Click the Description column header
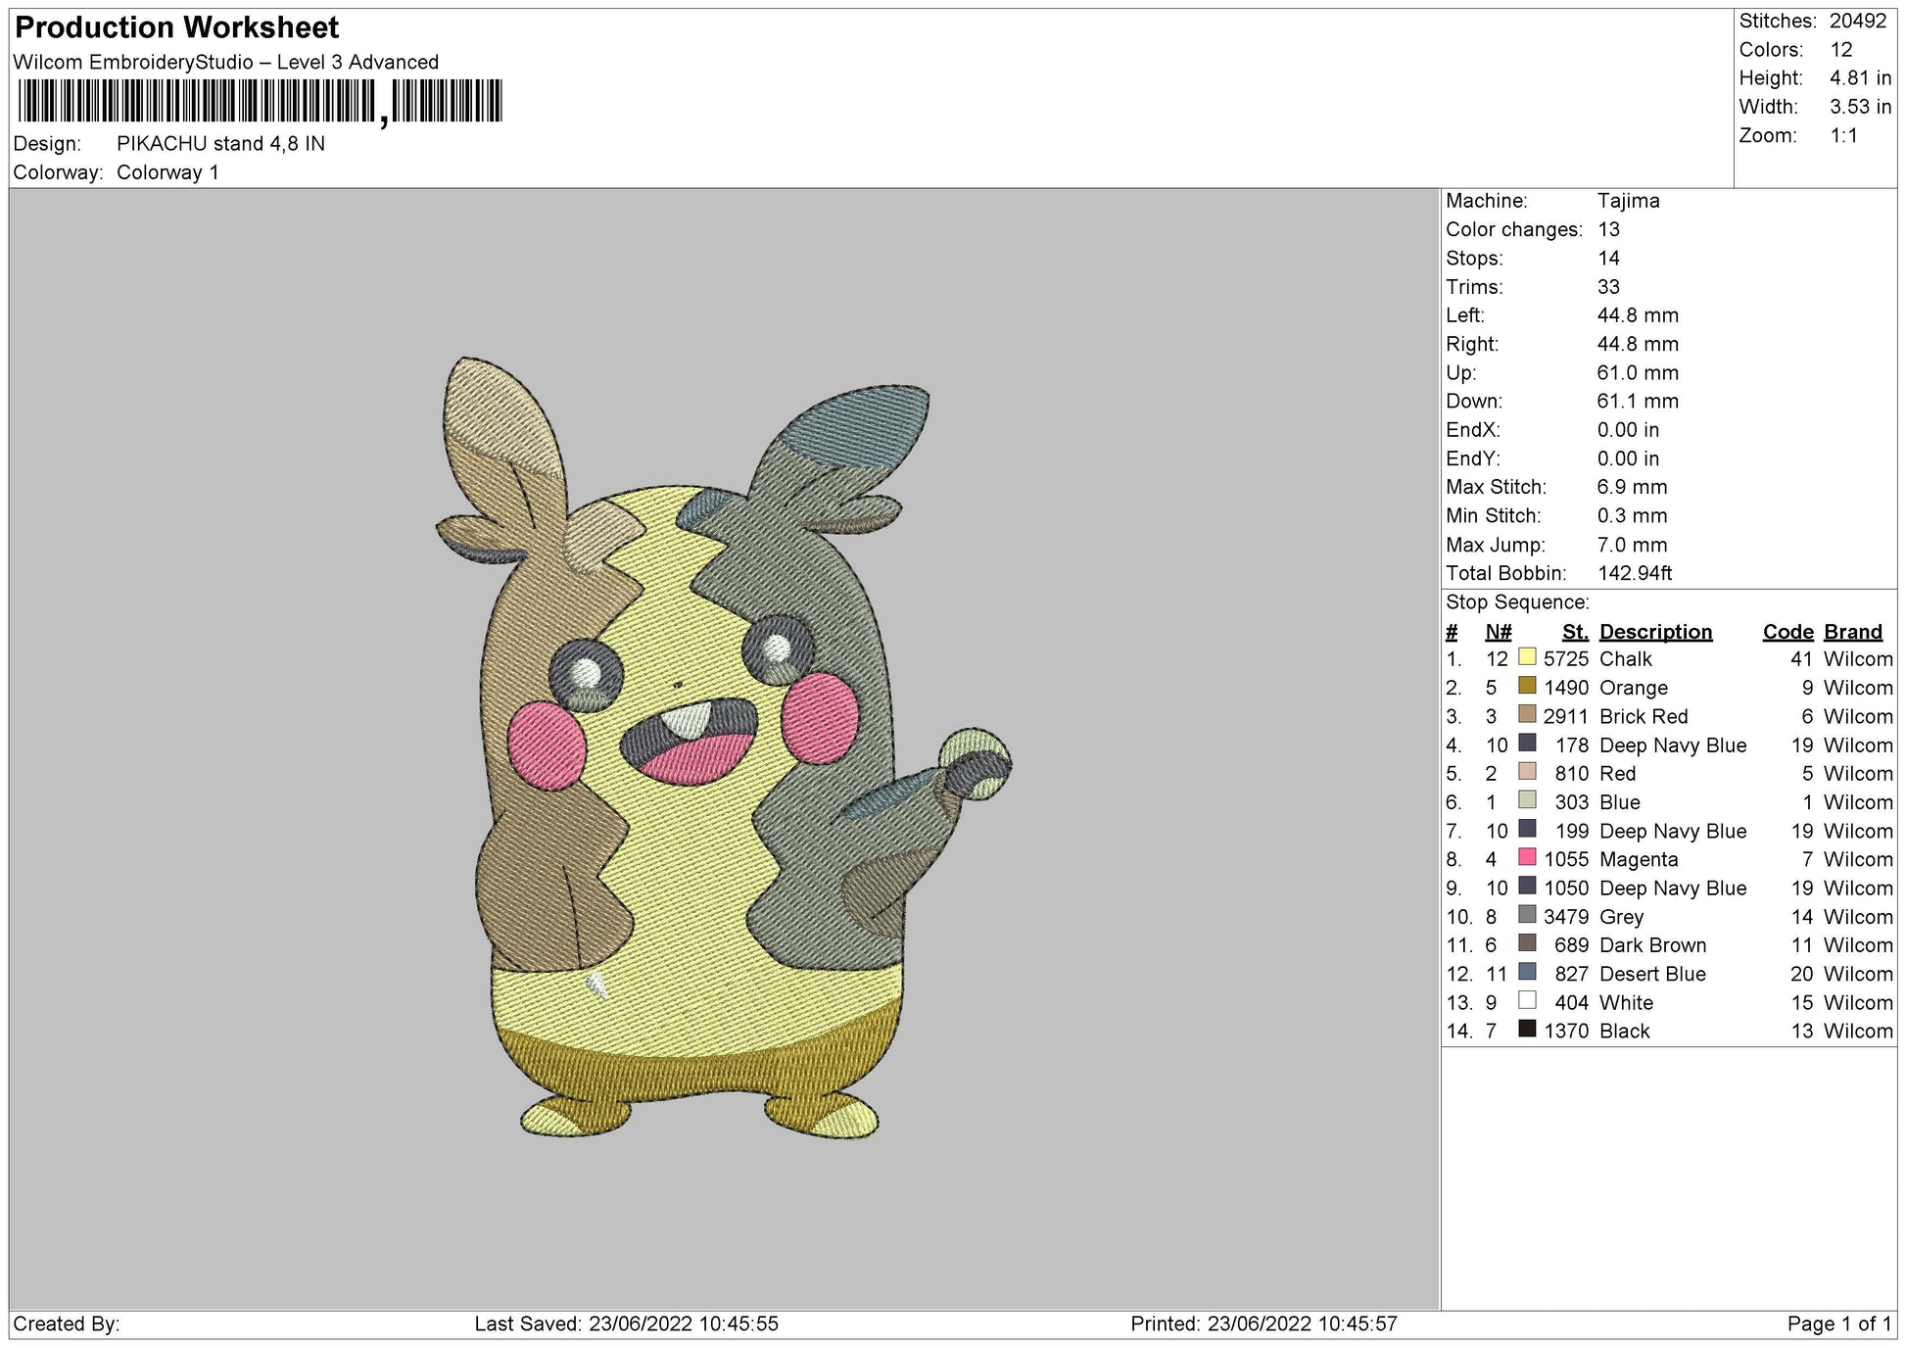Image resolution: width=1906 pixels, height=1347 pixels. click(1654, 631)
